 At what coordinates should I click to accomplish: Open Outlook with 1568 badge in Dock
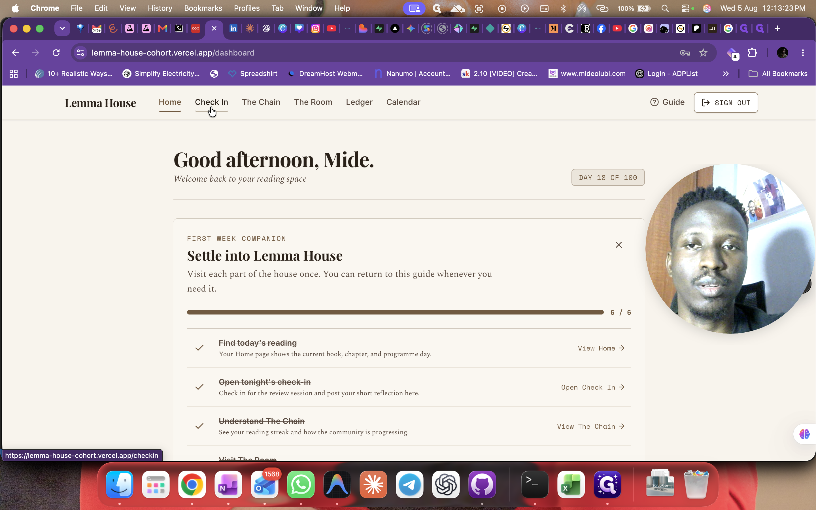click(x=265, y=484)
